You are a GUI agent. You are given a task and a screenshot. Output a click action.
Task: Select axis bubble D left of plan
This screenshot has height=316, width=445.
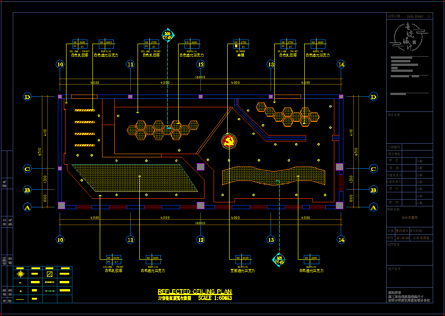[27, 97]
